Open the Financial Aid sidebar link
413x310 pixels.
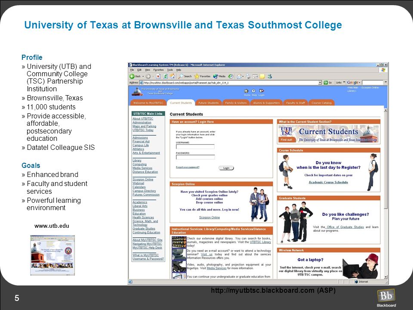coord(141,142)
